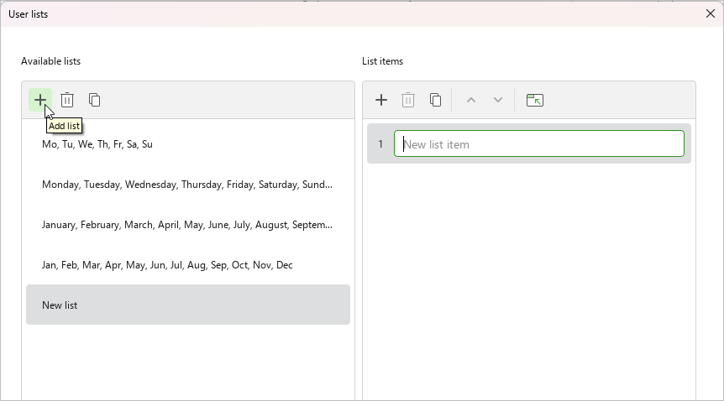Select the 'Jan, Feb, Mar' list

(188, 264)
